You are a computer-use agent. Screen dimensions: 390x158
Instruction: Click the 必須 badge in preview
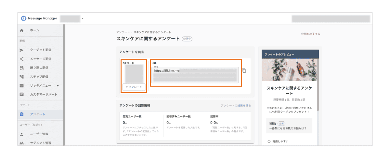(281, 124)
